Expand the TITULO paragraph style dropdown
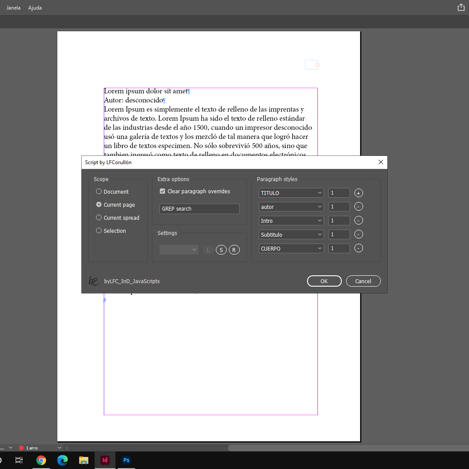469x469 pixels. pyautogui.click(x=291, y=193)
